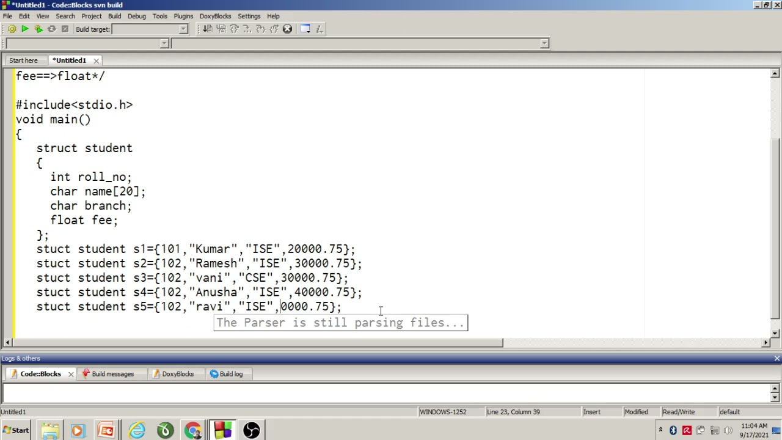
Task: Close the Logs & others panel
Action: pyautogui.click(x=777, y=359)
